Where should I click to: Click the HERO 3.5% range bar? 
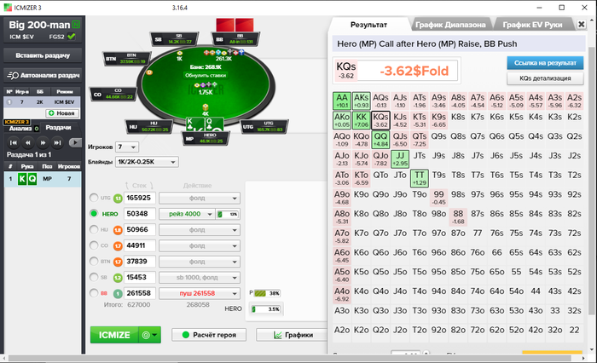[266, 309]
